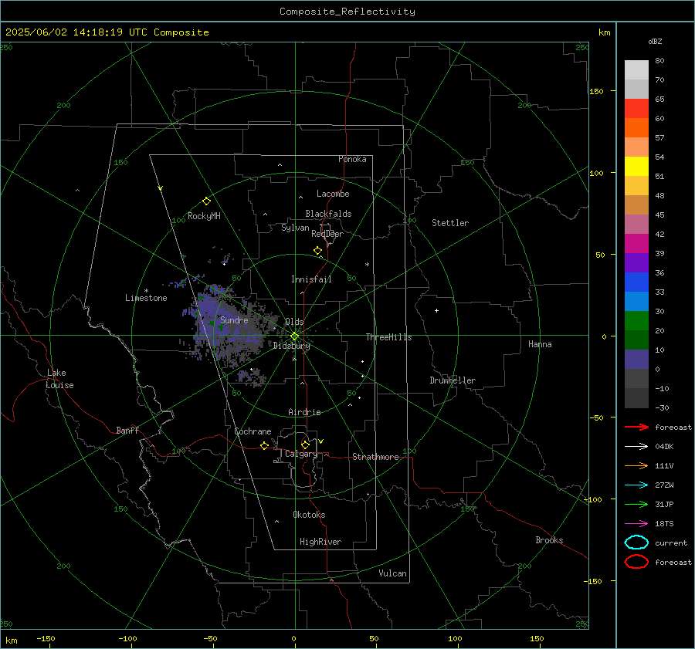Click the red forecast ellipse legend icon
The width and height of the screenshot is (695, 649).
click(x=636, y=562)
